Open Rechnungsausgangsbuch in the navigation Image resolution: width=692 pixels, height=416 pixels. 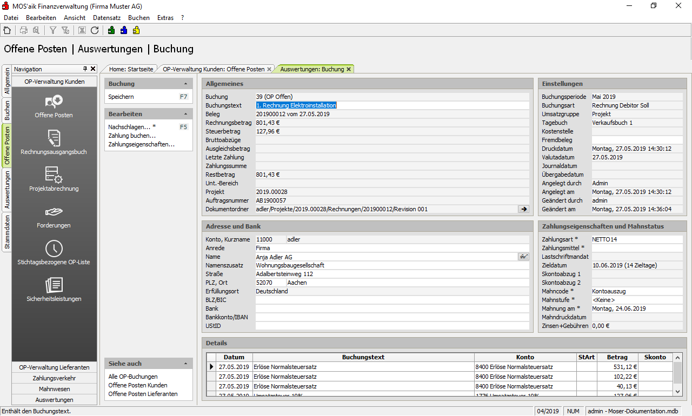pos(54,142)
